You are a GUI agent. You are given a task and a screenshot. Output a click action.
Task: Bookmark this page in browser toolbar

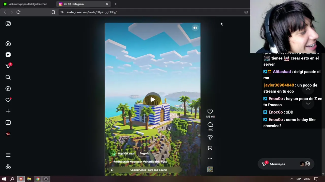pyautogui.click(x=53, y=12)
